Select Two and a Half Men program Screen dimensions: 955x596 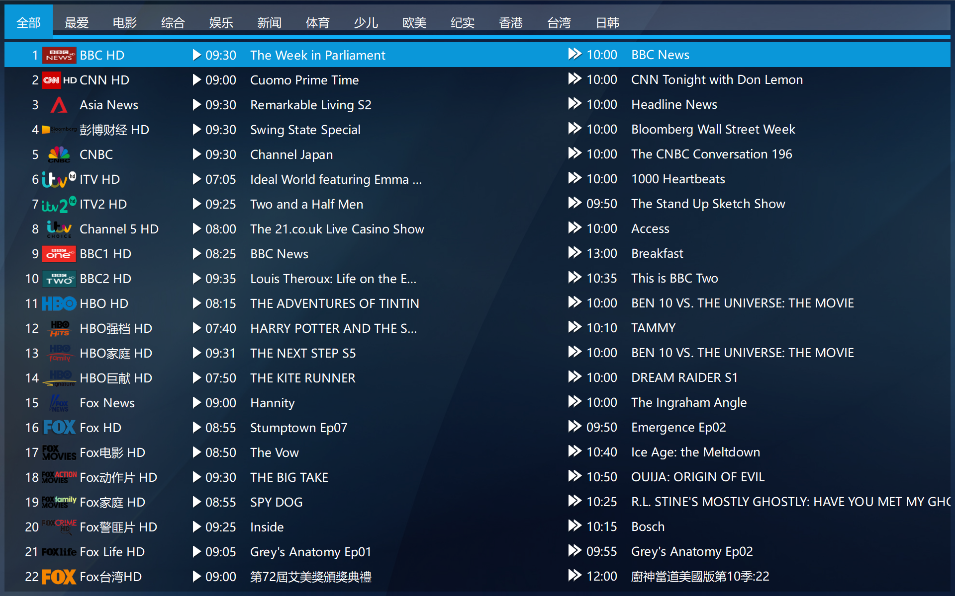point(307,204)
